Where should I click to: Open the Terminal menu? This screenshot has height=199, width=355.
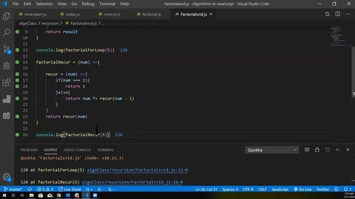coord(107,4)
